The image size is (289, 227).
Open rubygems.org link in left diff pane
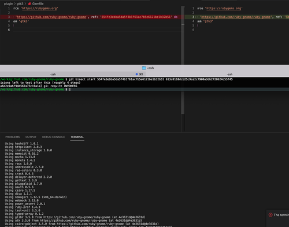coord(39,8)
